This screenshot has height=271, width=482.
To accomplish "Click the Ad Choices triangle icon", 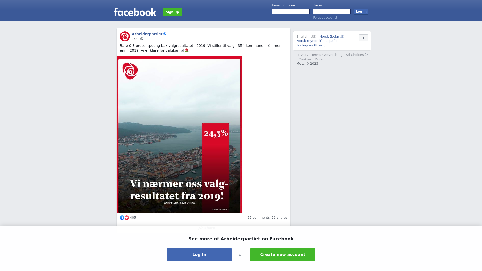I will coord(366,55).
